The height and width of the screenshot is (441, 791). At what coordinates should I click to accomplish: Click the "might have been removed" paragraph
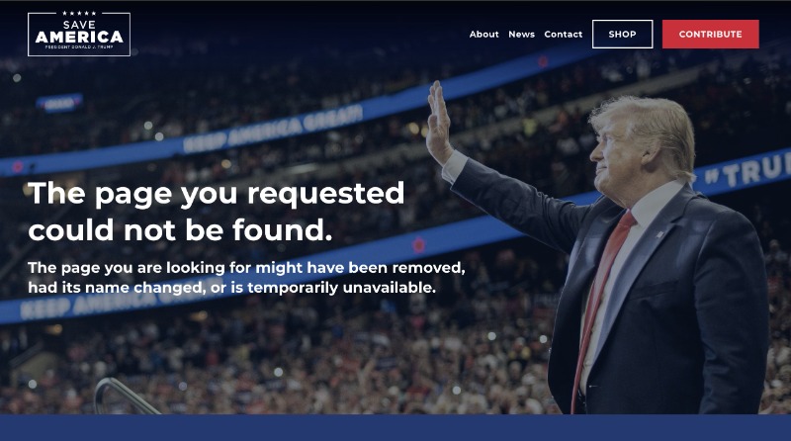coord(246,277)
